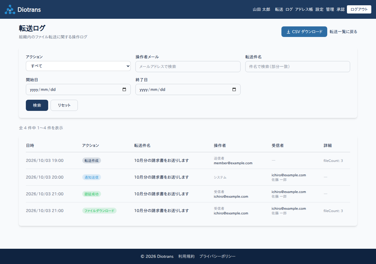
Task: Open 管理 in the header navigation
Action: 330,9
